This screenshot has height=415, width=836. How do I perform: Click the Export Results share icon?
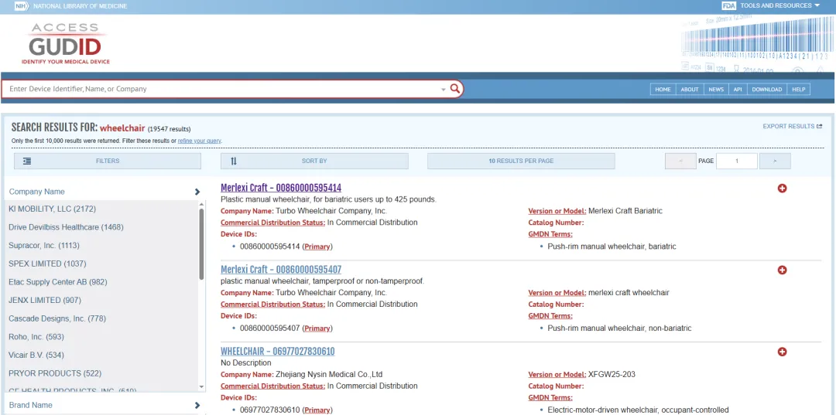coord(820,126)
